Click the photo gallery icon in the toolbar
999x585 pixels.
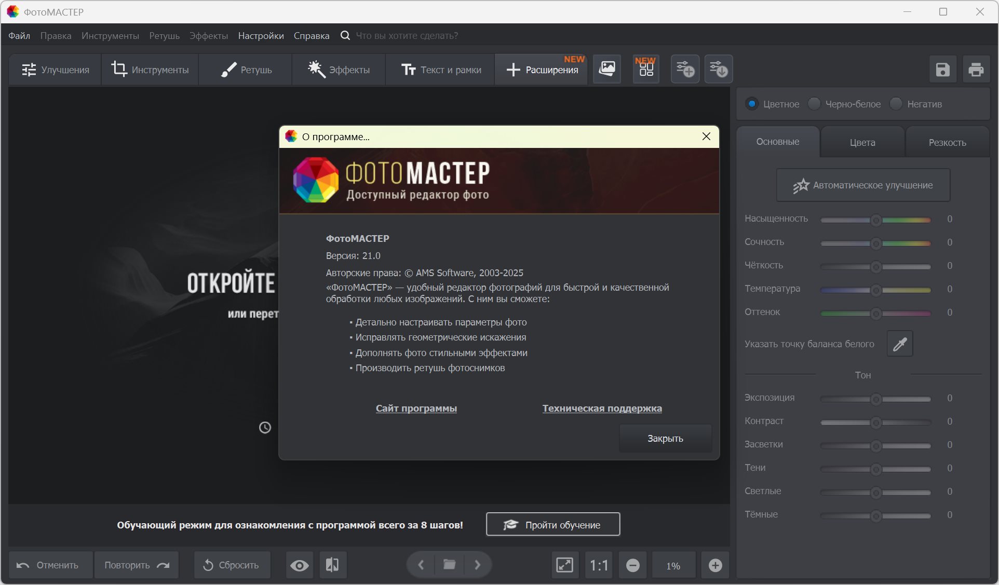(607, 69)
